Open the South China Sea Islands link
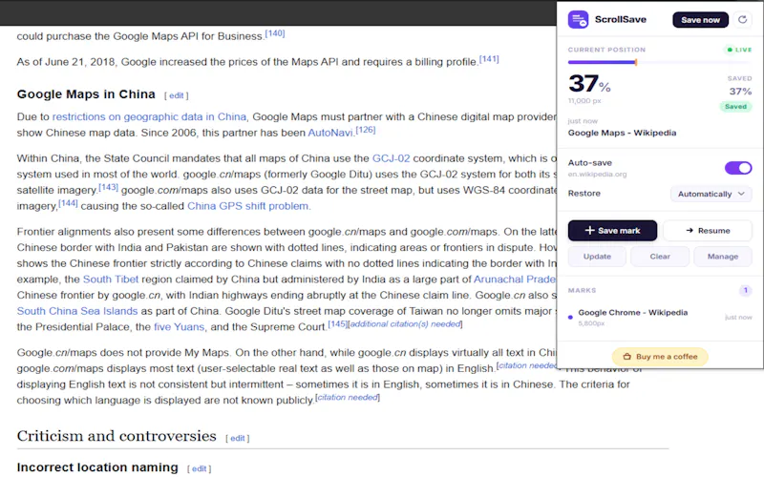 77,311
